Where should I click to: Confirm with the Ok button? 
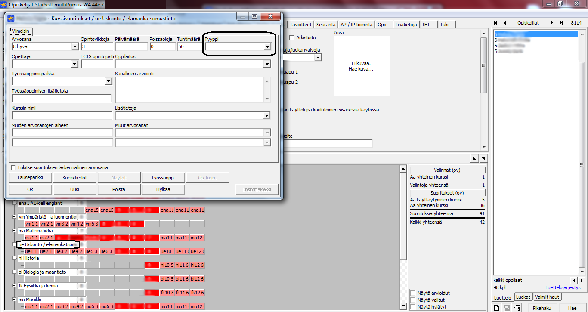[x=30, y=189]
